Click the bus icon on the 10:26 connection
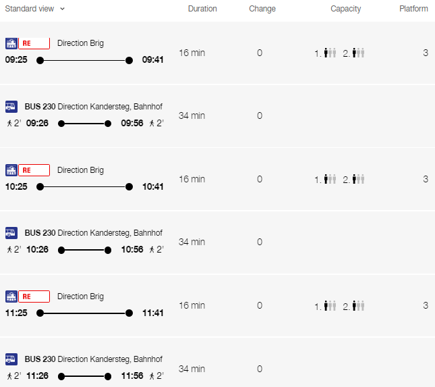Screen dimensions: 435x387 (x=11, y=233)
